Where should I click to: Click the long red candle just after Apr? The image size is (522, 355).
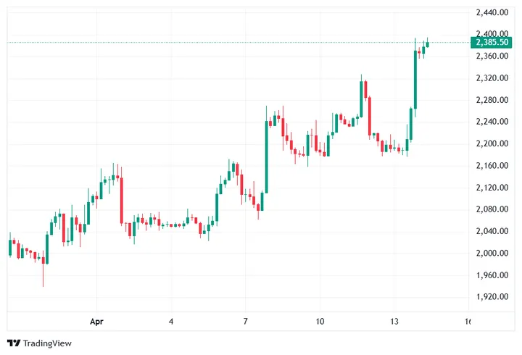pos(121,199)
